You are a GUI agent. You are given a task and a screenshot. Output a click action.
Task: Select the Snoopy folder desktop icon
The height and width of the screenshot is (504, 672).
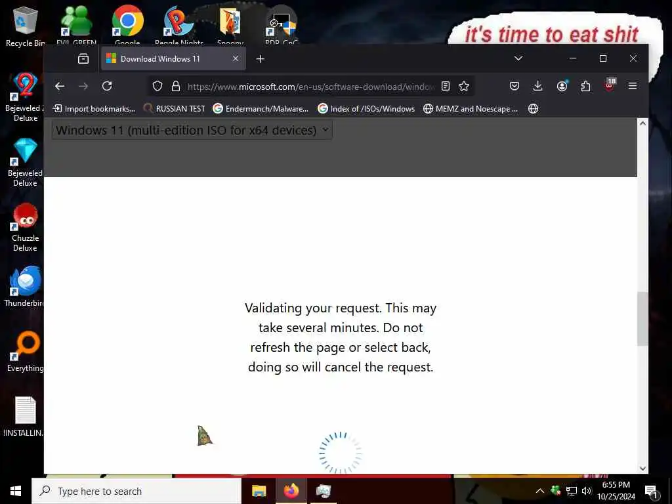[x=230, y=25]
